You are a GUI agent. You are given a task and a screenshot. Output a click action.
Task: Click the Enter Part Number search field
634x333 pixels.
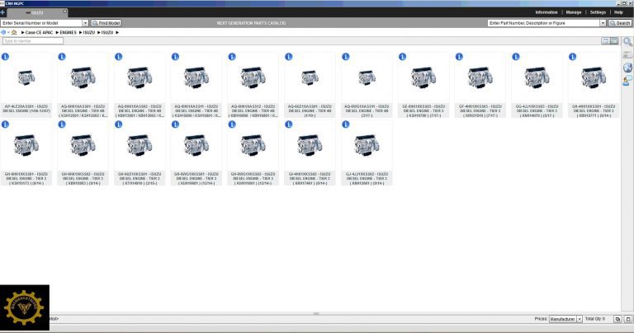pyautogui.click(x=543, y=23)
